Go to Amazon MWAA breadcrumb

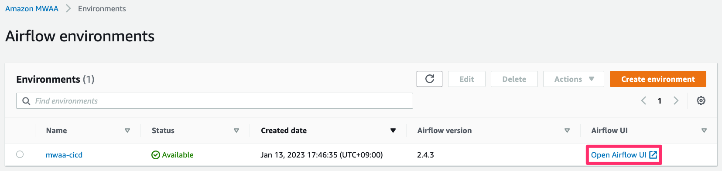pyautogui.click(x=32, y=9)
